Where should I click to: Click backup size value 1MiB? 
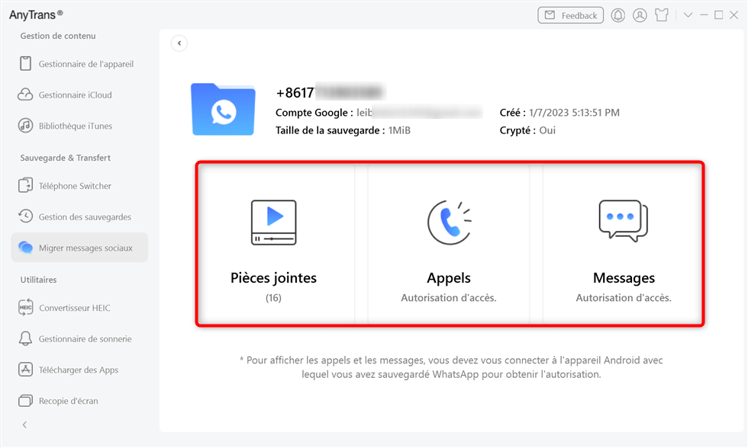click(399, 130)
